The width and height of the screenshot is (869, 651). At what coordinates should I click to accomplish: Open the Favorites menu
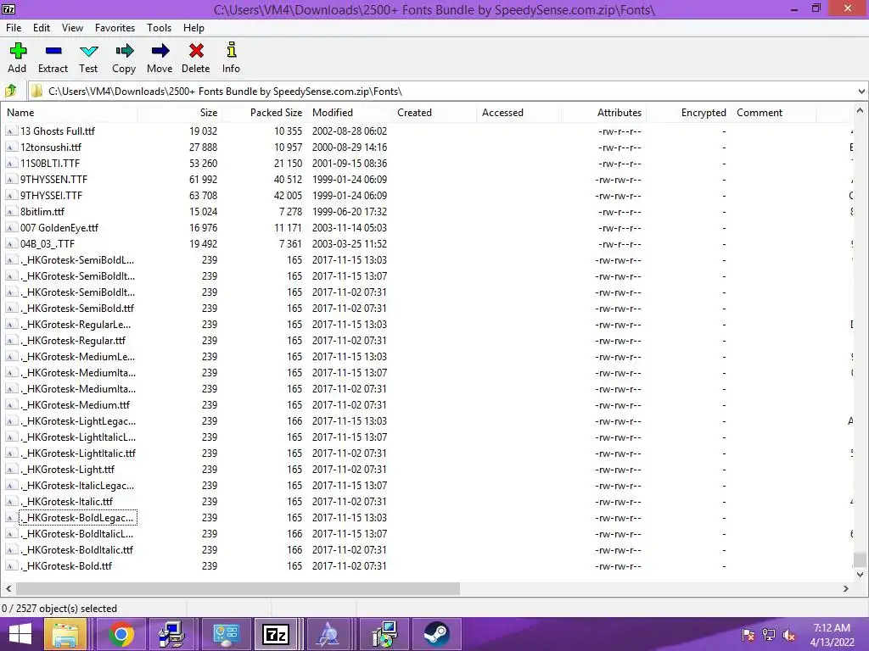point(115,28)
